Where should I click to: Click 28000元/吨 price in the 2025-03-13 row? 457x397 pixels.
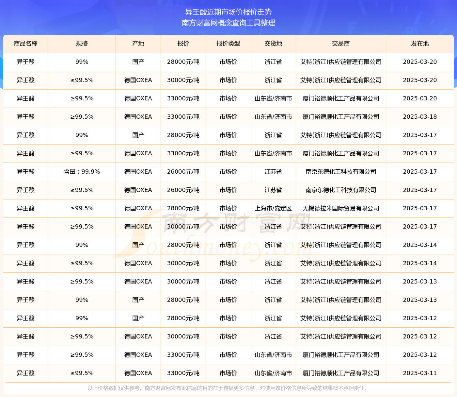click(x=183, y=300)
